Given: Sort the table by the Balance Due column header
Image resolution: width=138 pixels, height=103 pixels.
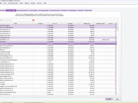Looking at the screenshot, I should (87, 23).
